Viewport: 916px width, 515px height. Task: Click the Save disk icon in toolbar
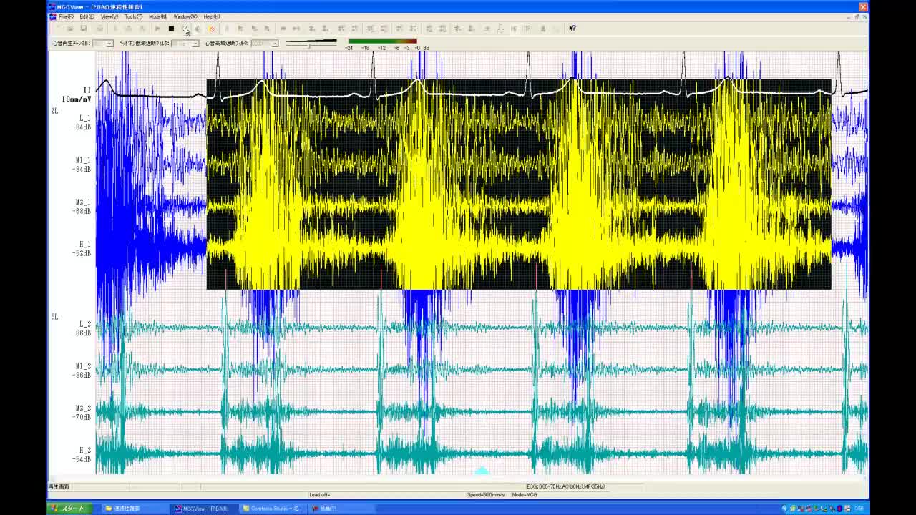coord(84,29)
